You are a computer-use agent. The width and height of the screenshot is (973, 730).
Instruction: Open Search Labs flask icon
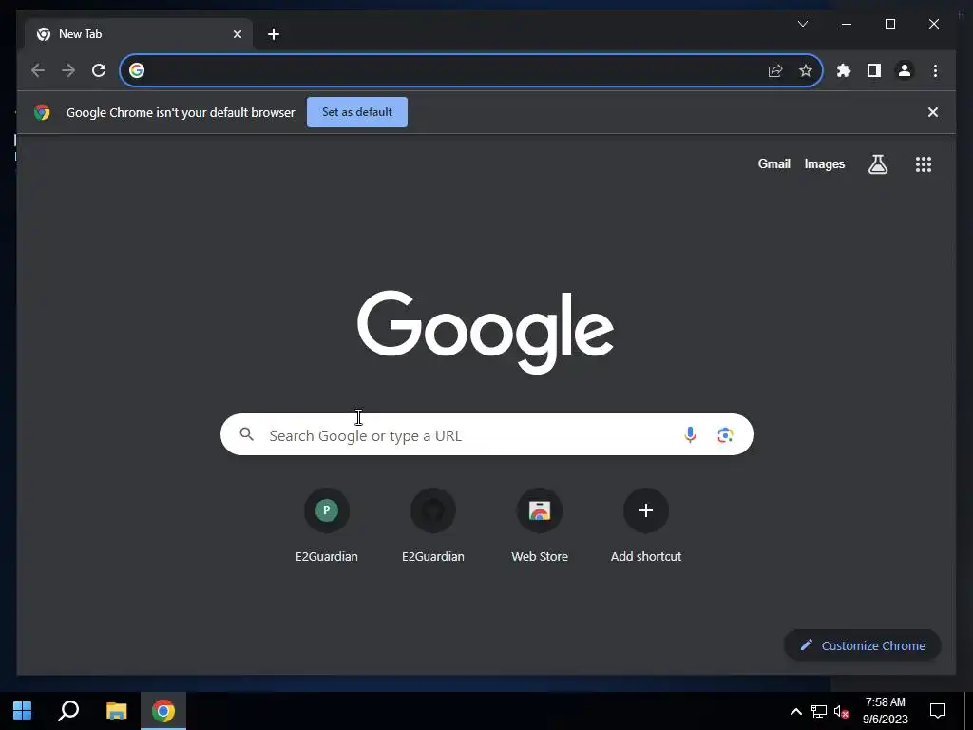click(877, 164)
